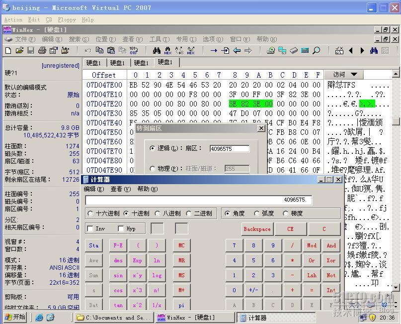The height and width of the screenshot is (324, 401).
Task: Click the hex view scrollbar thumb
Action: click(396, 121)
